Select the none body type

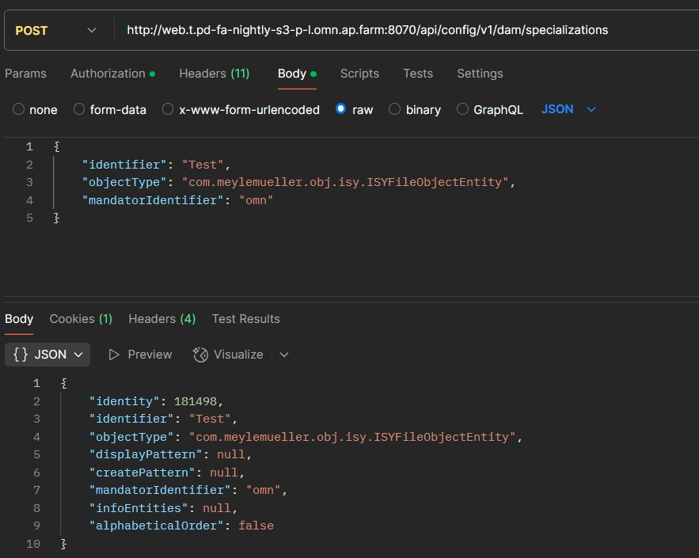(19, 110)
